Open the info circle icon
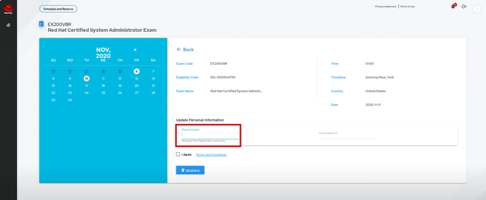This screenshot has height=200, width=486. tap(476, 9)
